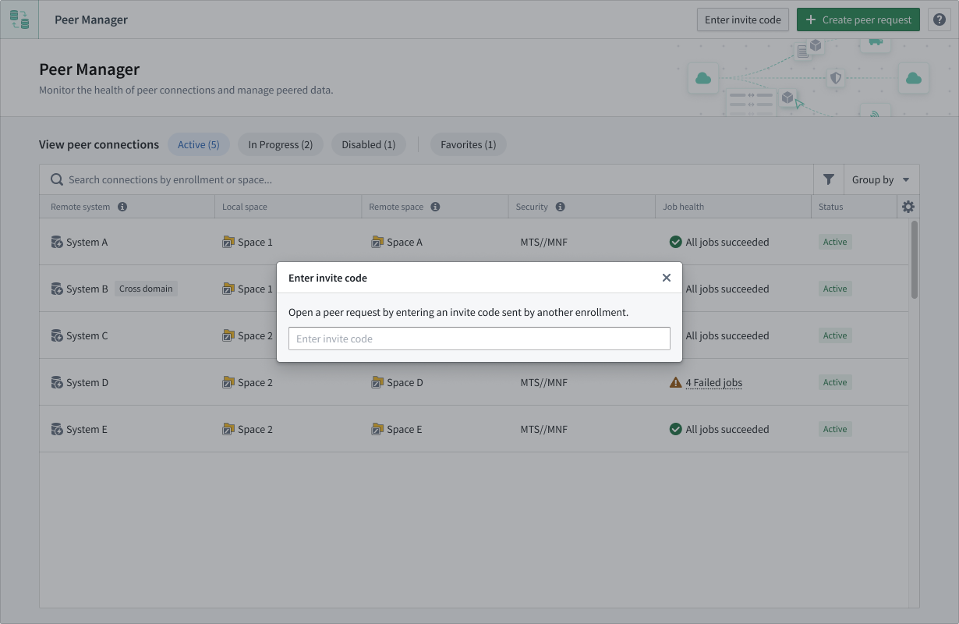Click the info icon beside Security header
This screenshot has height=624, width=959.
pyautogui.click(x=561, y=207)
